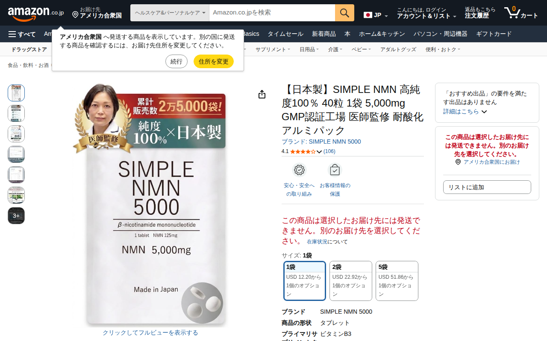547x341 pixels.
Task: Open the shopping cart icon
Action: (x=521, y=13)
